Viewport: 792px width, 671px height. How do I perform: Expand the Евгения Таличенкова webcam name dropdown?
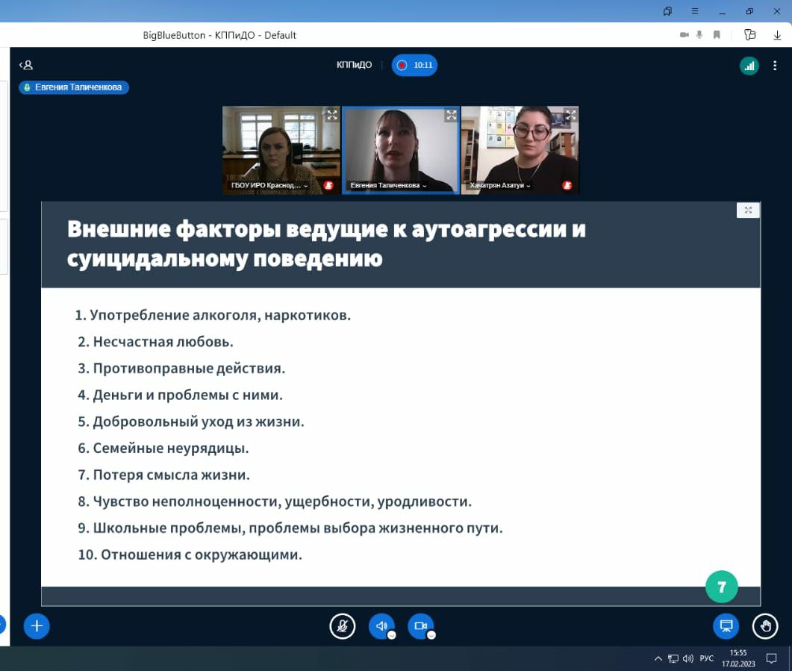click(388, 185)
